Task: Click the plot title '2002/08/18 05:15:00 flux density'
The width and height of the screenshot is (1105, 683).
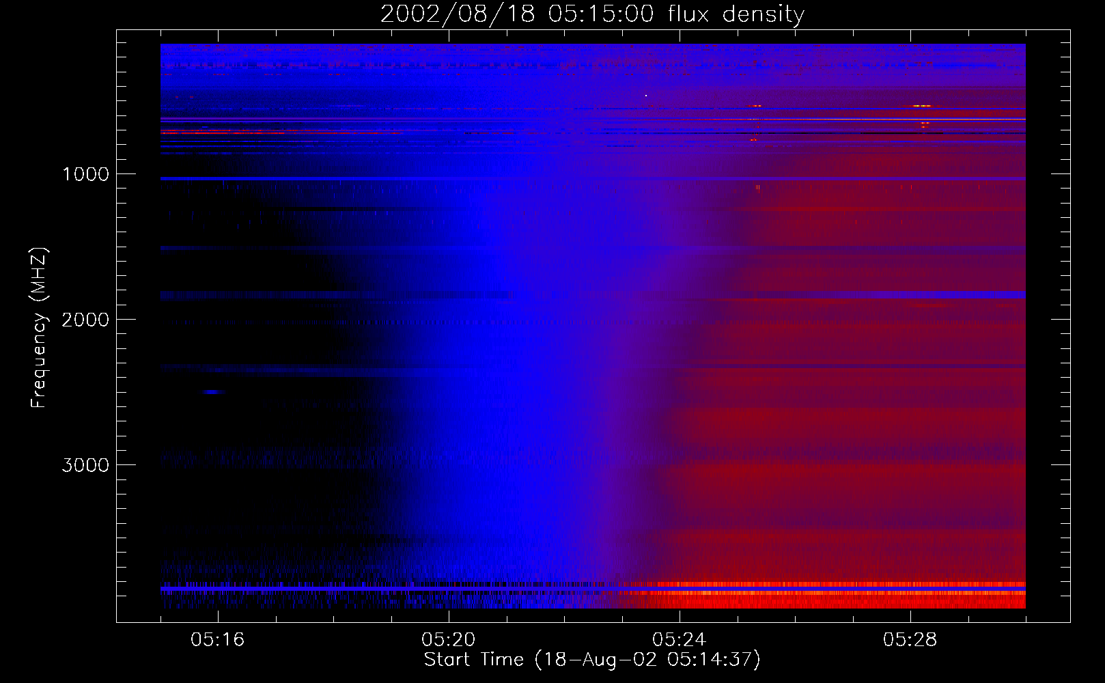Action: pos(592,14)
